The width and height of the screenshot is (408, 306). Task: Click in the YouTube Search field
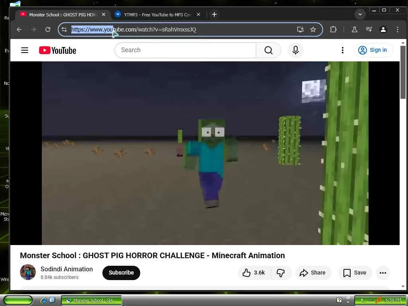point(185,50)
